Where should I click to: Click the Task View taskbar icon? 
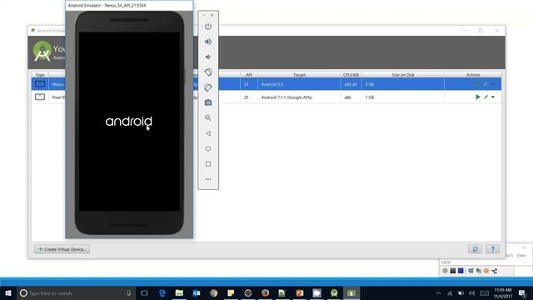pos(144,292)
